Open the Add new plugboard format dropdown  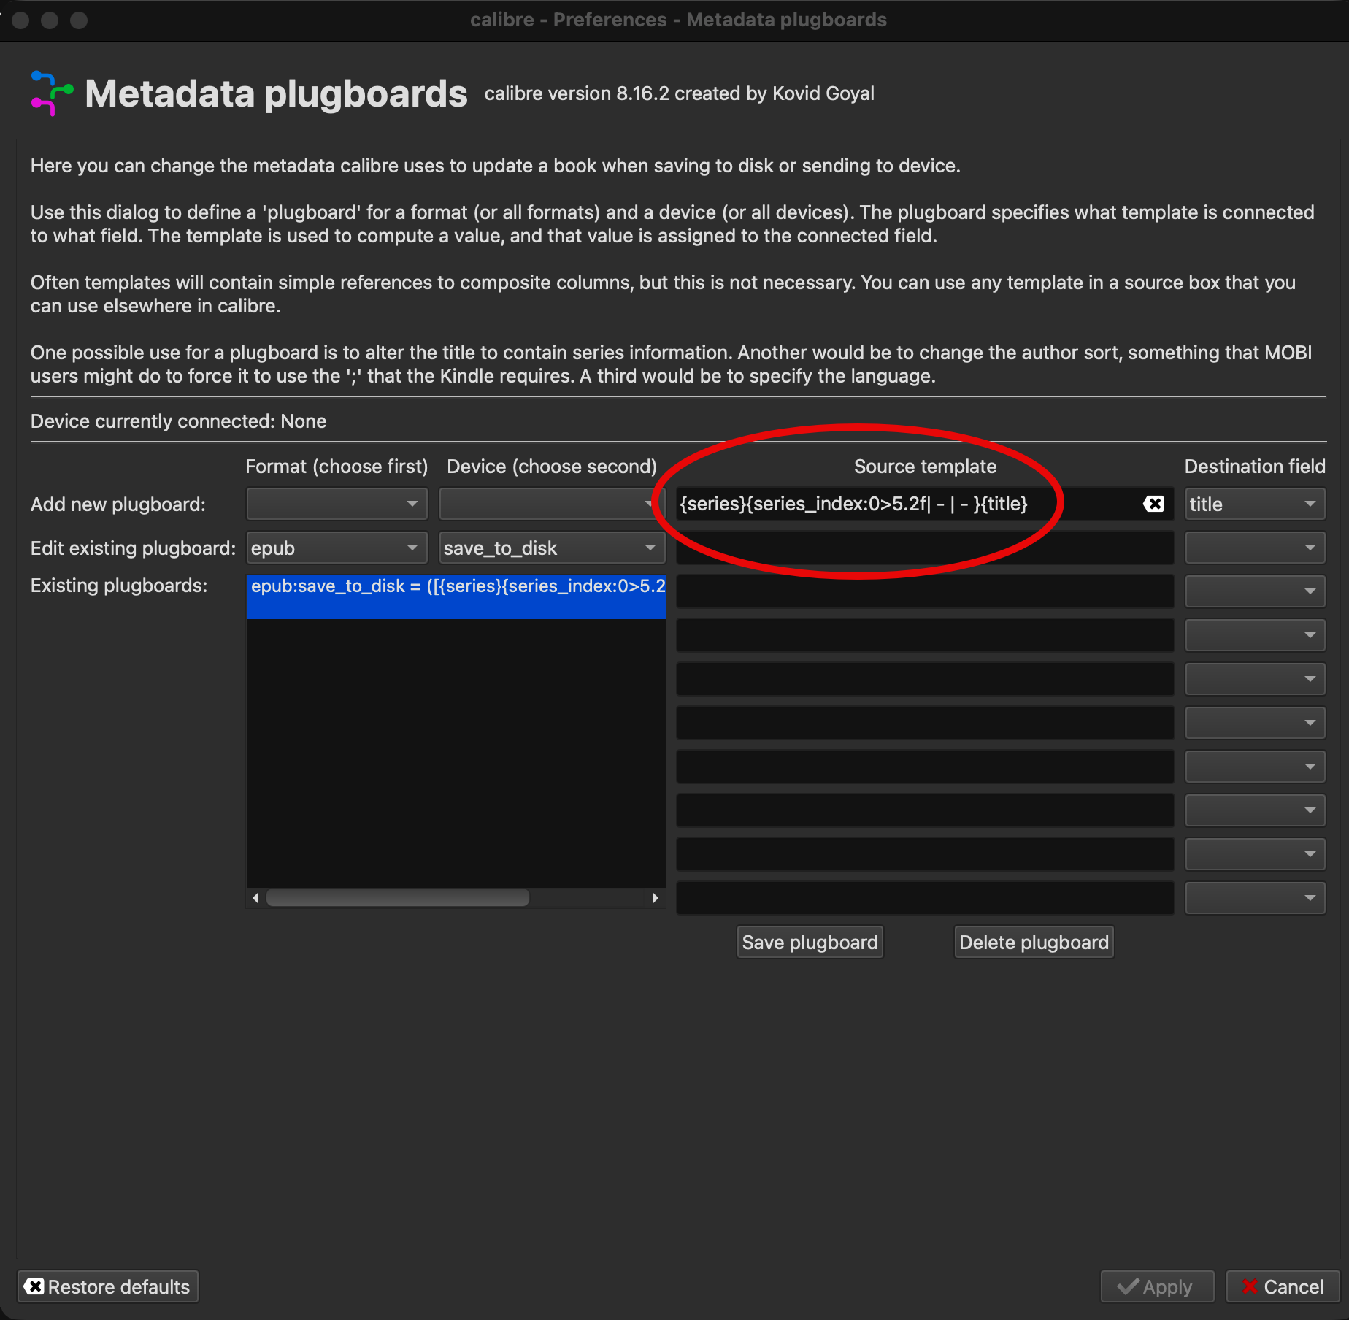[337, 504]
